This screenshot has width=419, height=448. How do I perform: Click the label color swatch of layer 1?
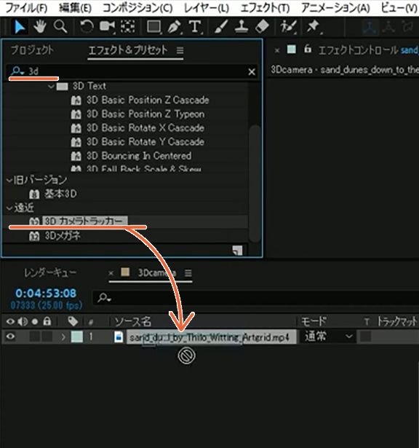pyautogui.click(x=76, y=337)
